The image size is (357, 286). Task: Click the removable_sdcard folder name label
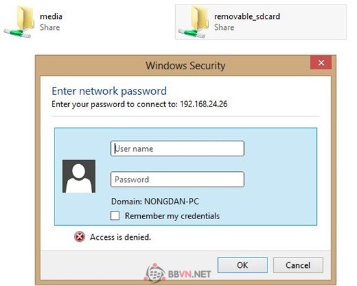coord(247,16)
